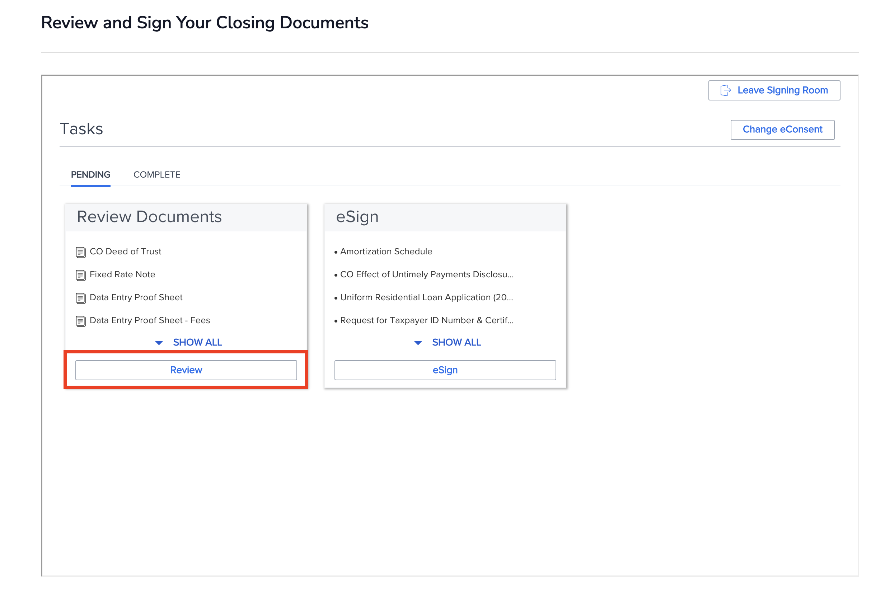Screen dimensions: 885x602
Task: Click Request for Taxpayer ID Number item
Action: click(426, 320)
